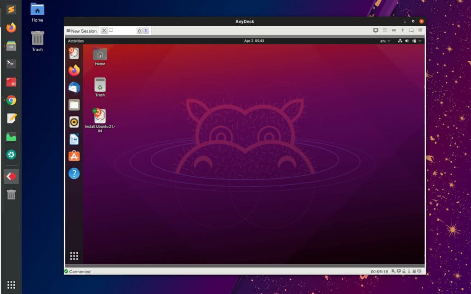Open the file manager in local dock

(11, 46)
